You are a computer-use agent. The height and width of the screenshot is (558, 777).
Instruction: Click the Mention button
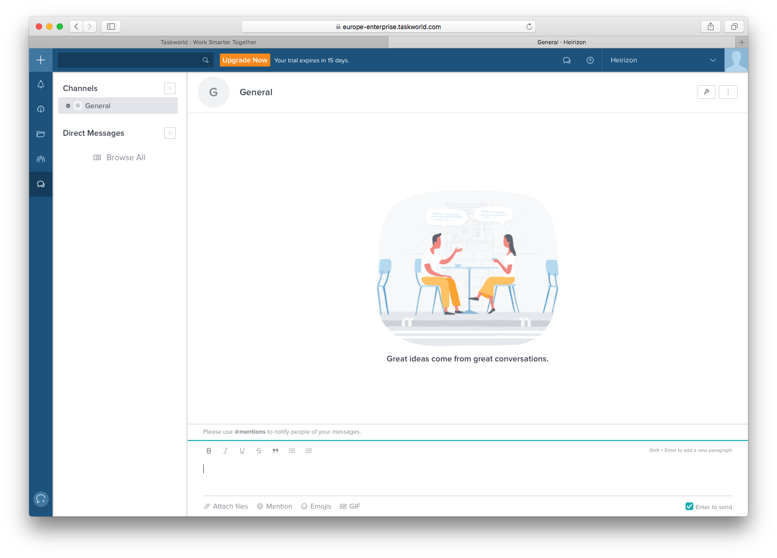pos(274,507)
